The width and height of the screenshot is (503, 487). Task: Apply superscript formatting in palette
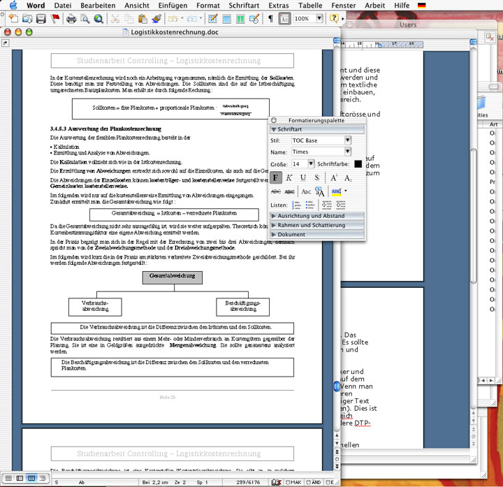coord(334,177)
